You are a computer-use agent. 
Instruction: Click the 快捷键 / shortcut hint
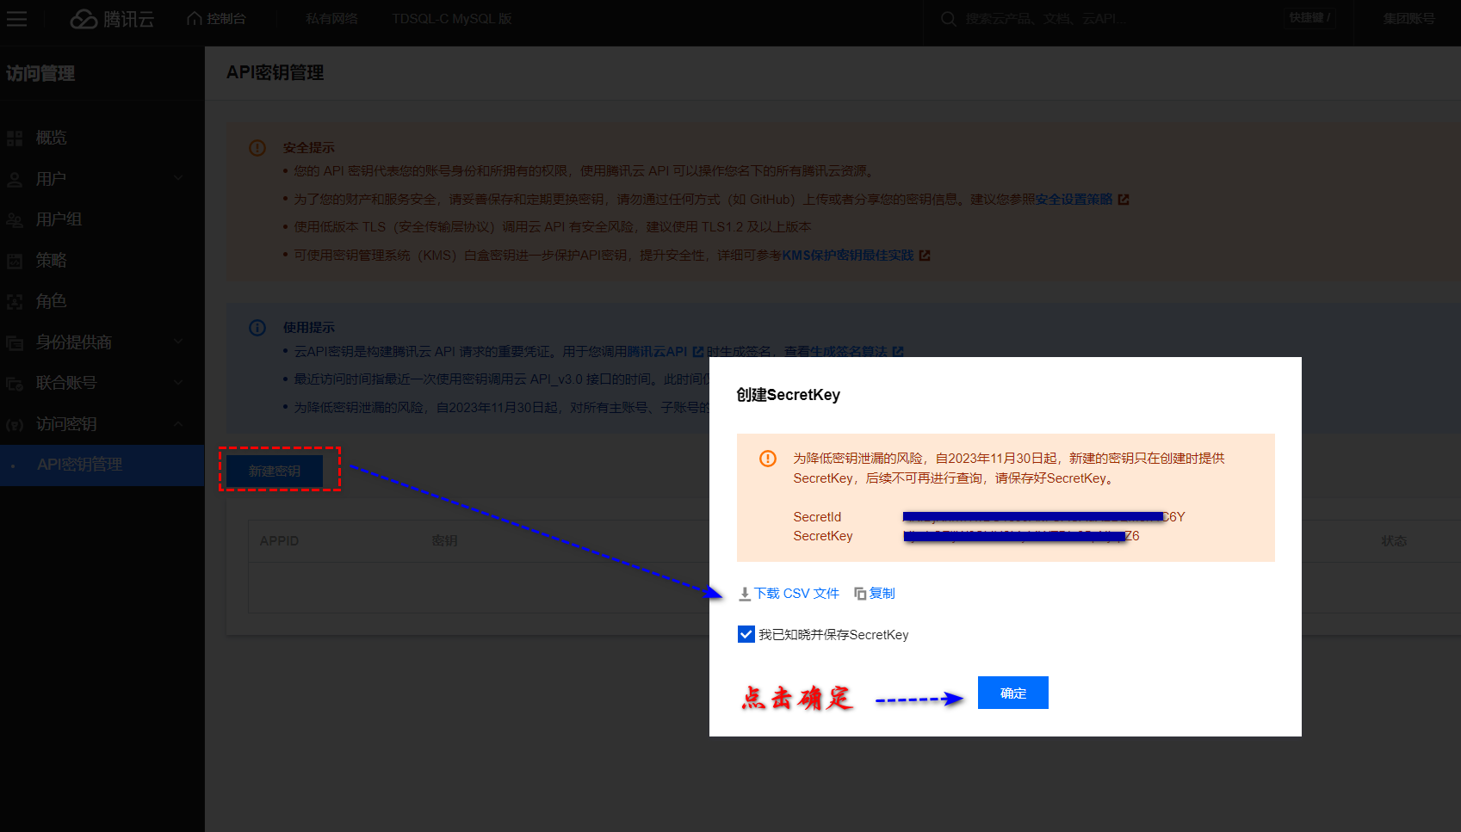[1309, 18]
